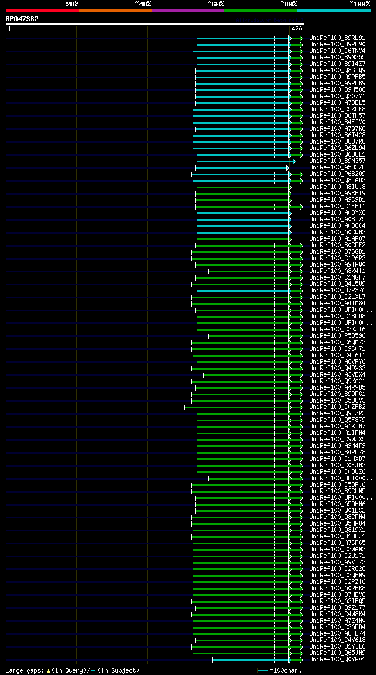Select the UniRef100_P53596 label
The width and height of the screenshot is (376, 675).
coord(337,336)
